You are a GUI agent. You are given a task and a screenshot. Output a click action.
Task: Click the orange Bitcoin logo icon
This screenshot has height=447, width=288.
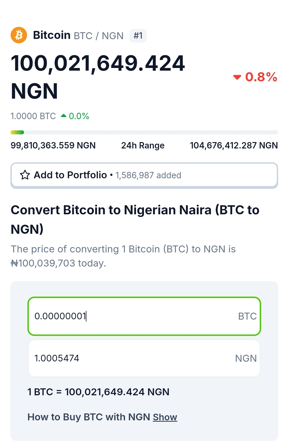tap(19, 35)
